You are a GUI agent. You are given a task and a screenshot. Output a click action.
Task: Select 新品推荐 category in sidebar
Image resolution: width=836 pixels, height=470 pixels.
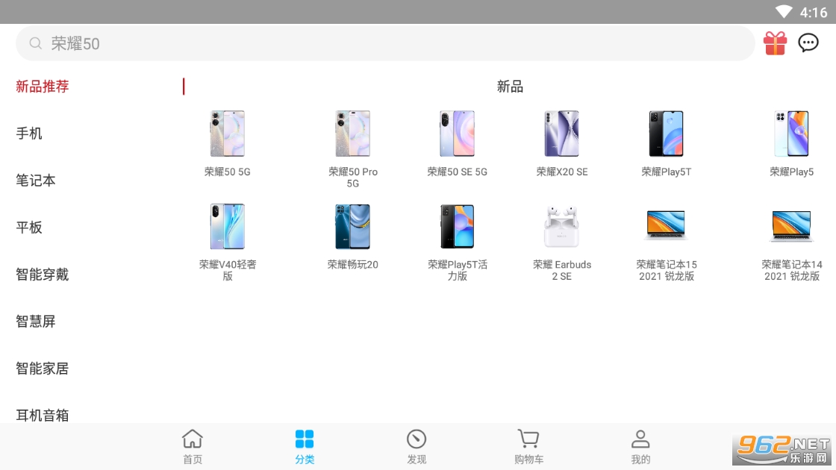click(x=42, y=87)
